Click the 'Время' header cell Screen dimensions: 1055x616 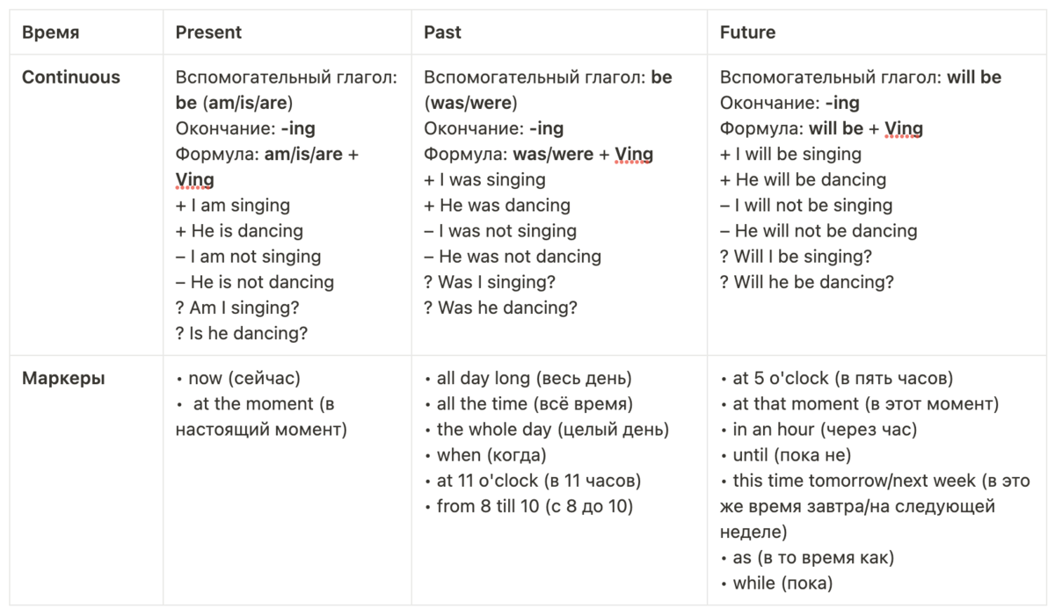point(50,33)
